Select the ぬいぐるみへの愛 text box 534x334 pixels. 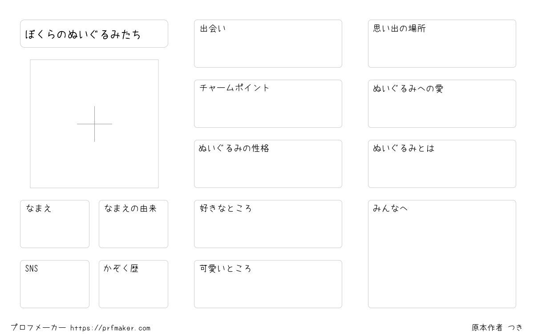click(442, 104)
